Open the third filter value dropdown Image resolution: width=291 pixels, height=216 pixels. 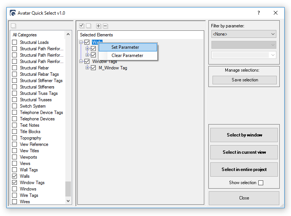pyautogui.click(x=244, y=55)
